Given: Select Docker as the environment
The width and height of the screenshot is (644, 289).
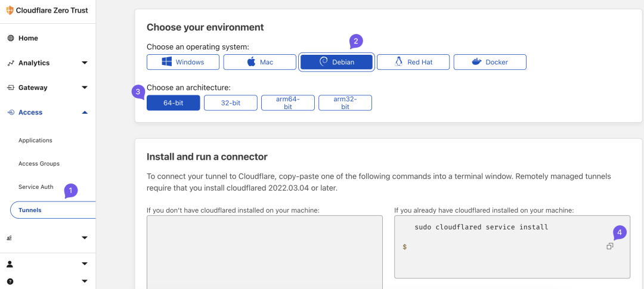Looking at the screenshot, I should coord(490,62).
